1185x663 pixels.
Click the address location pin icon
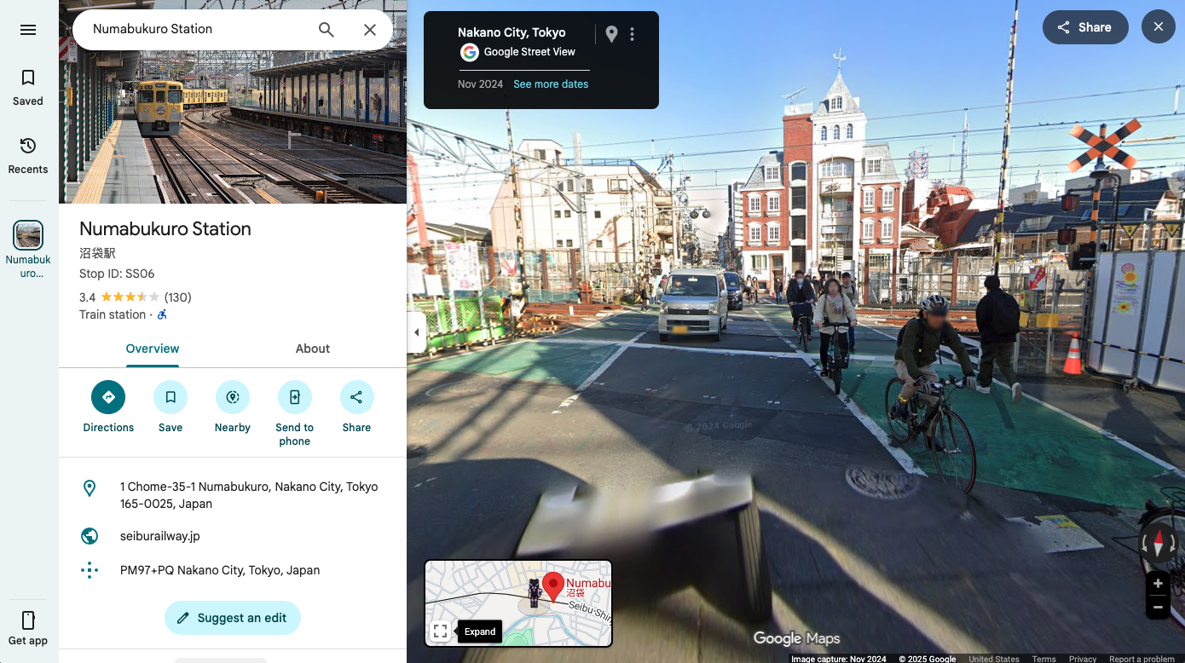tap(90, 488)
